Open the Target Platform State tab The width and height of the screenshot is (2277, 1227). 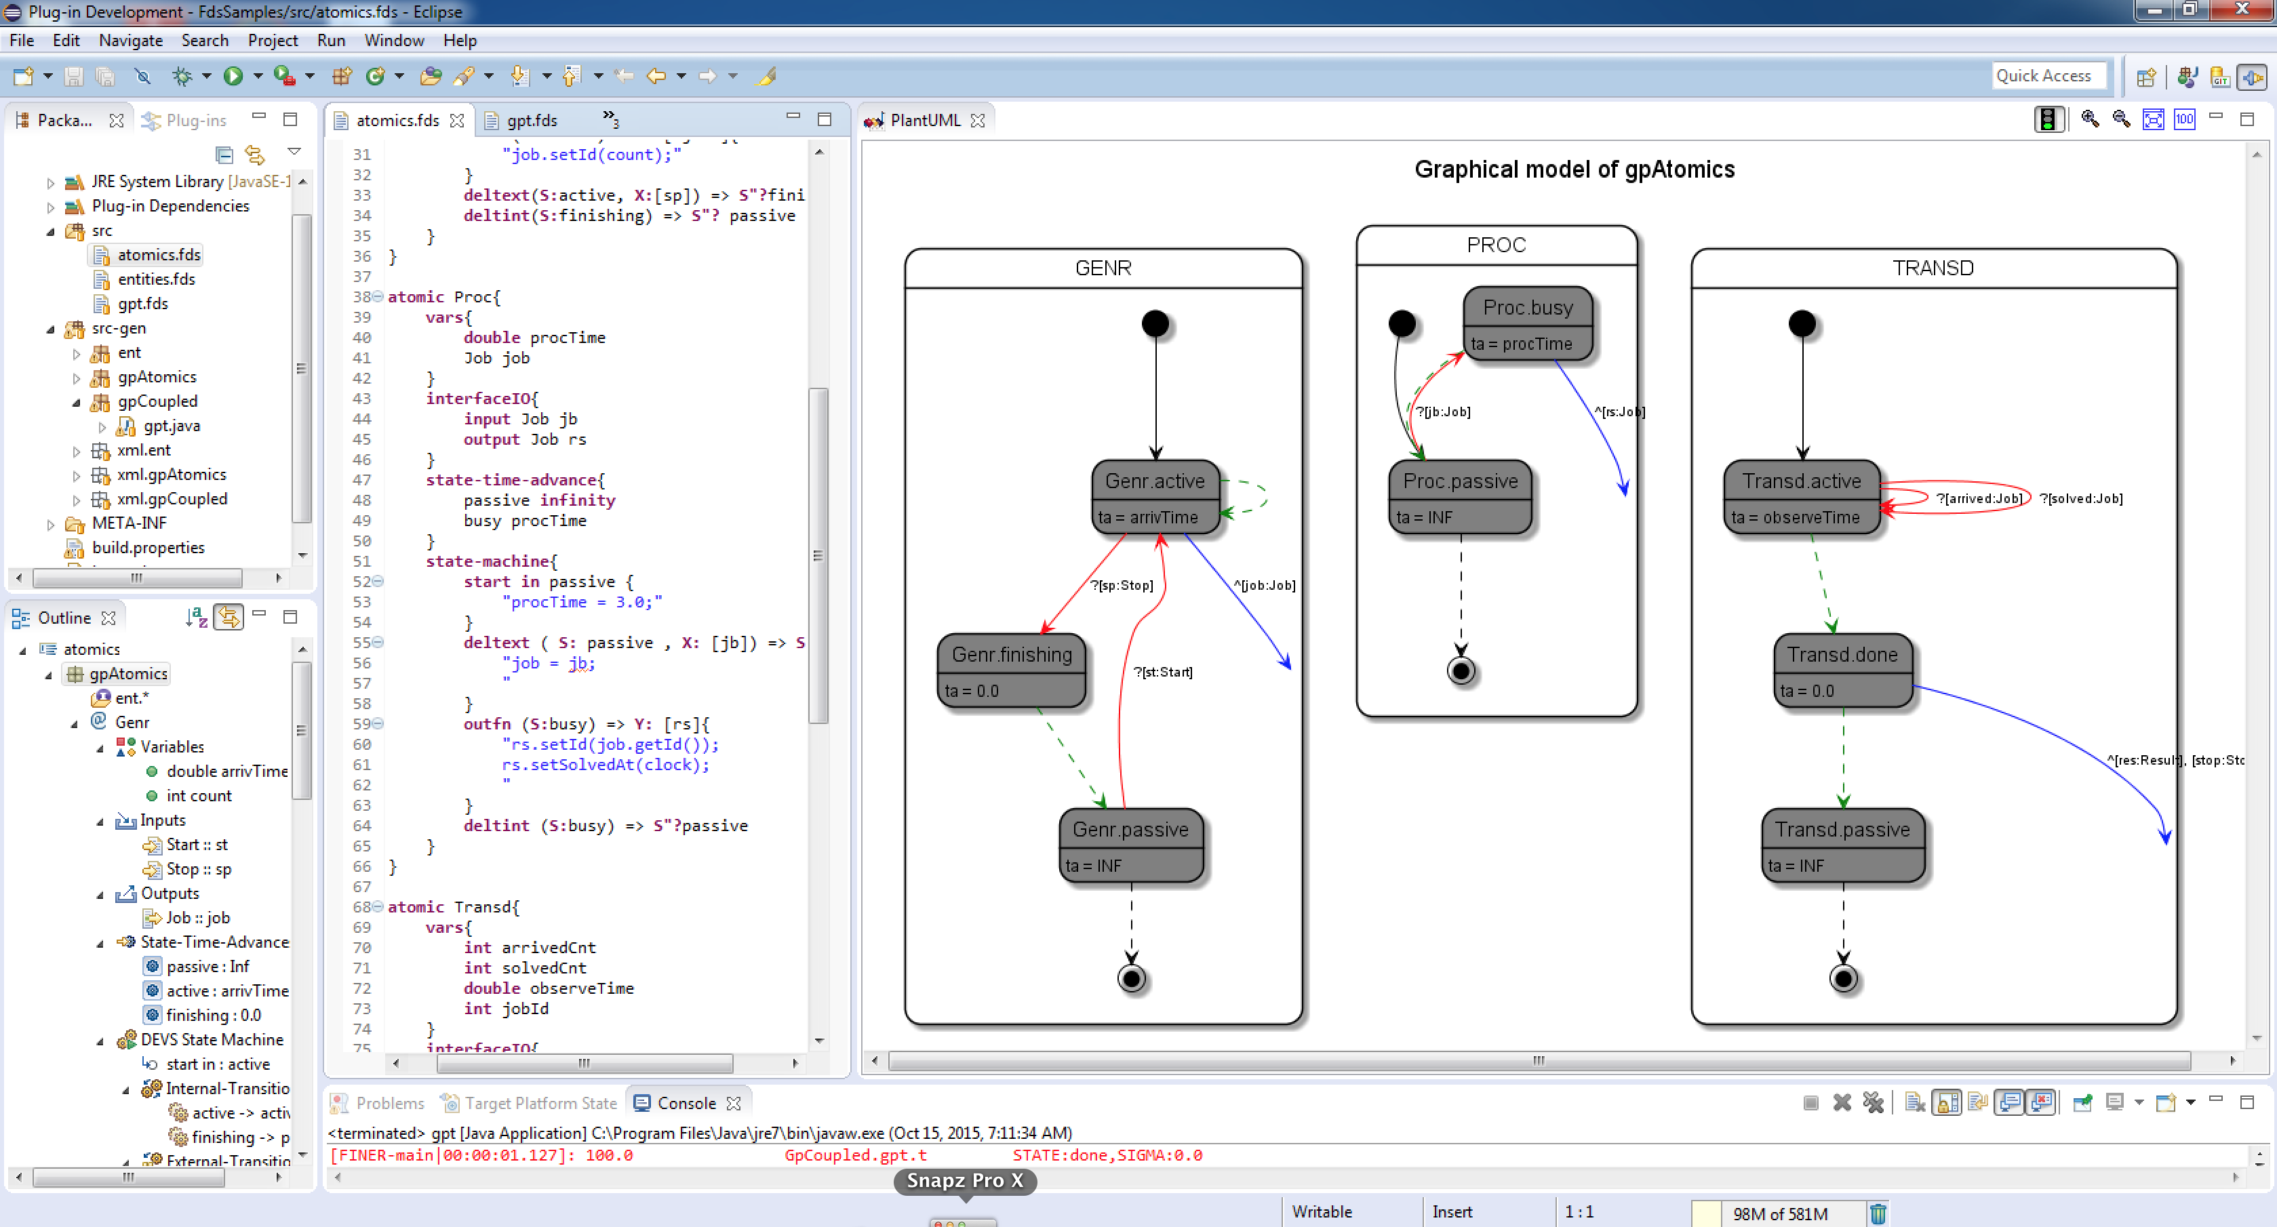(x=530, y=1103)
